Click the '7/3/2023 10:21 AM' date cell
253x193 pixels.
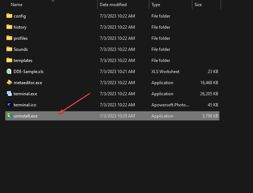click(117, 72)
